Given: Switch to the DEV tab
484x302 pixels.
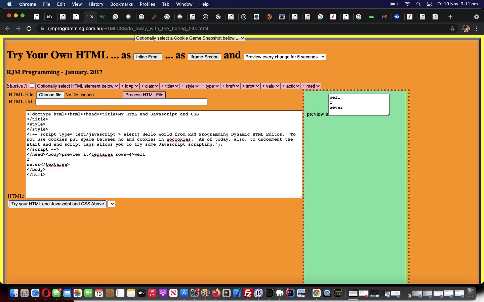Looking at the screenshot, I should point(50,17).
